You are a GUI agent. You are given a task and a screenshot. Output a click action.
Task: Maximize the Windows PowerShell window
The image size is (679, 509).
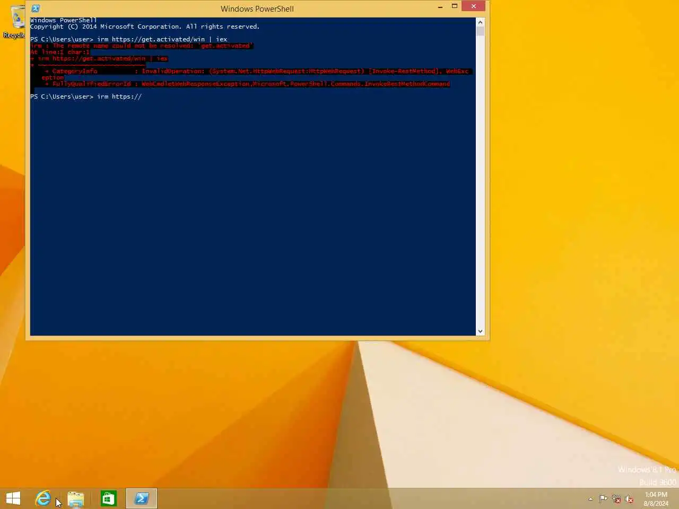[455, 7]
